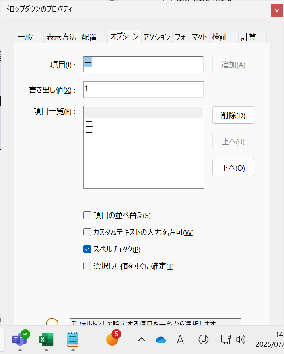Move item down with 下へ button

tap(233, 167)
